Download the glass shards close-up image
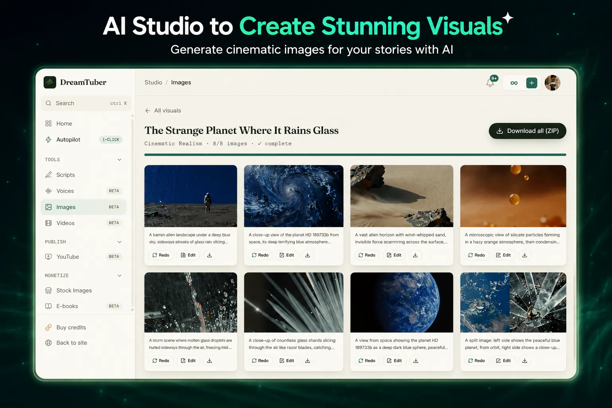This screenshot has height=408, width=612. click(x=308, y=361)
